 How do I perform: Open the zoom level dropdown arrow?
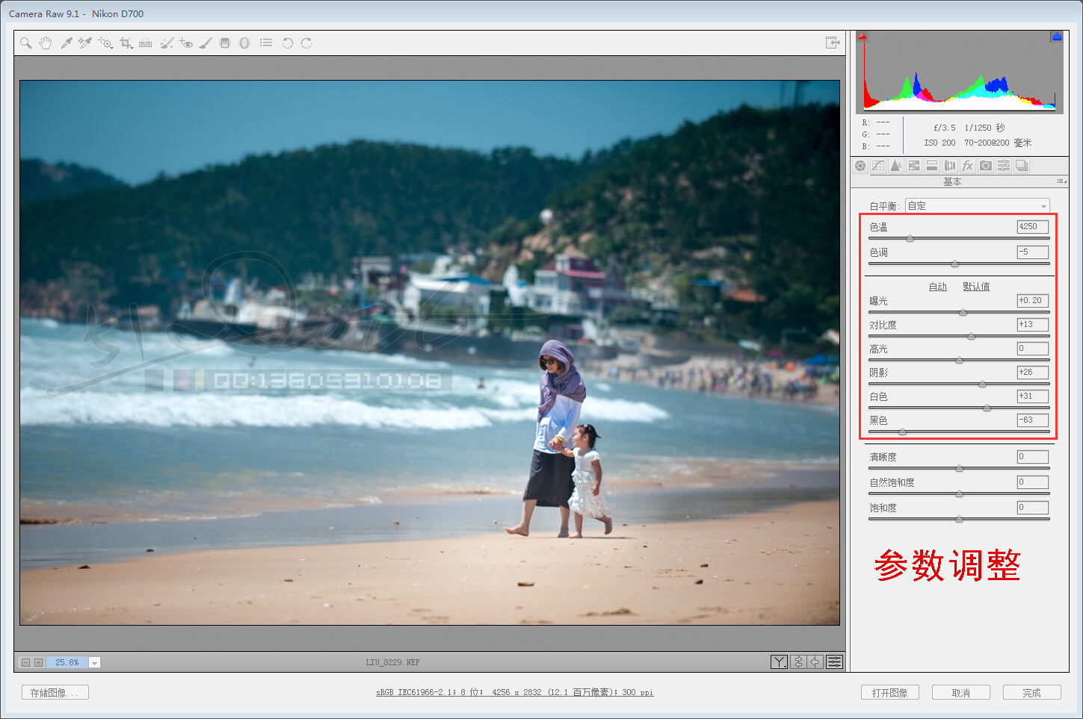[95, 663]
